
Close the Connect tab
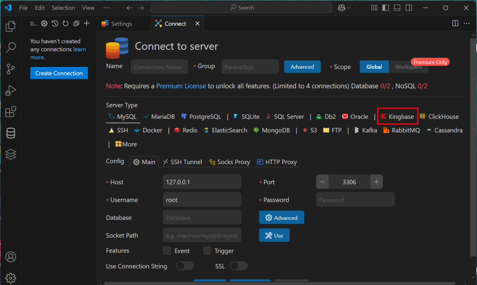(197, 23)
